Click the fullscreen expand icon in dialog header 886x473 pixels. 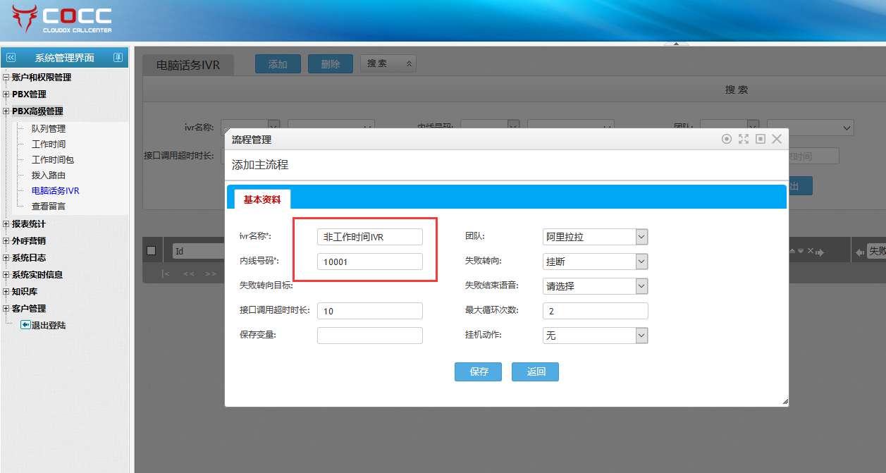coord(744,140)
